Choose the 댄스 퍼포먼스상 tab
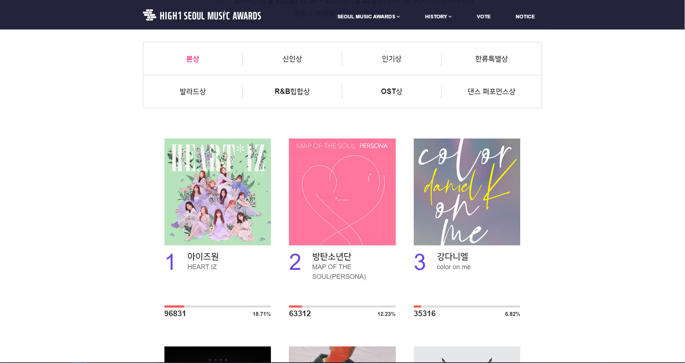This screenshot has height=363, width=685. coord(491,91)
